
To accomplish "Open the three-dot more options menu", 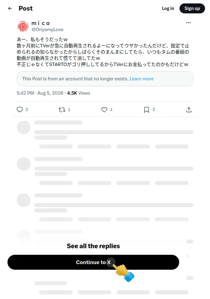I will [x=189, y=23].
